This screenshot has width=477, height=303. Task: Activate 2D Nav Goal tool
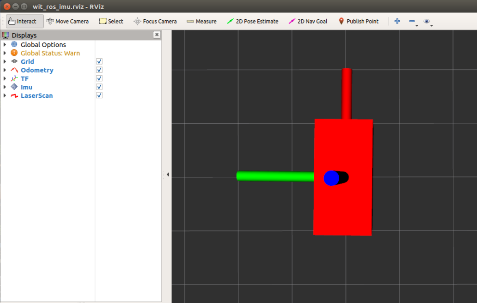(308, 21)
